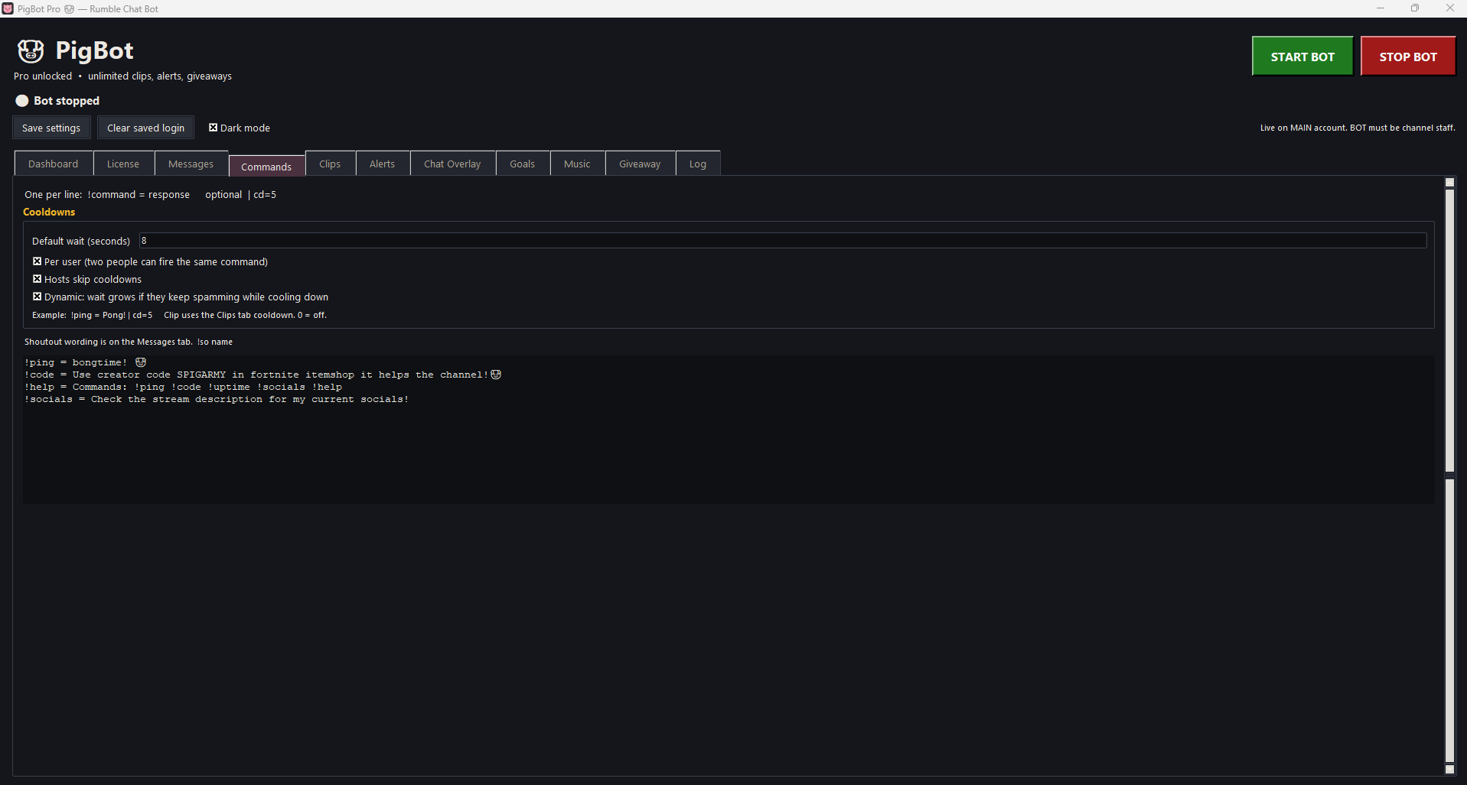1467x785 pixels.
Task: Click the green START BOT button
Action: pyautogui.click(x=1302, y=57)
